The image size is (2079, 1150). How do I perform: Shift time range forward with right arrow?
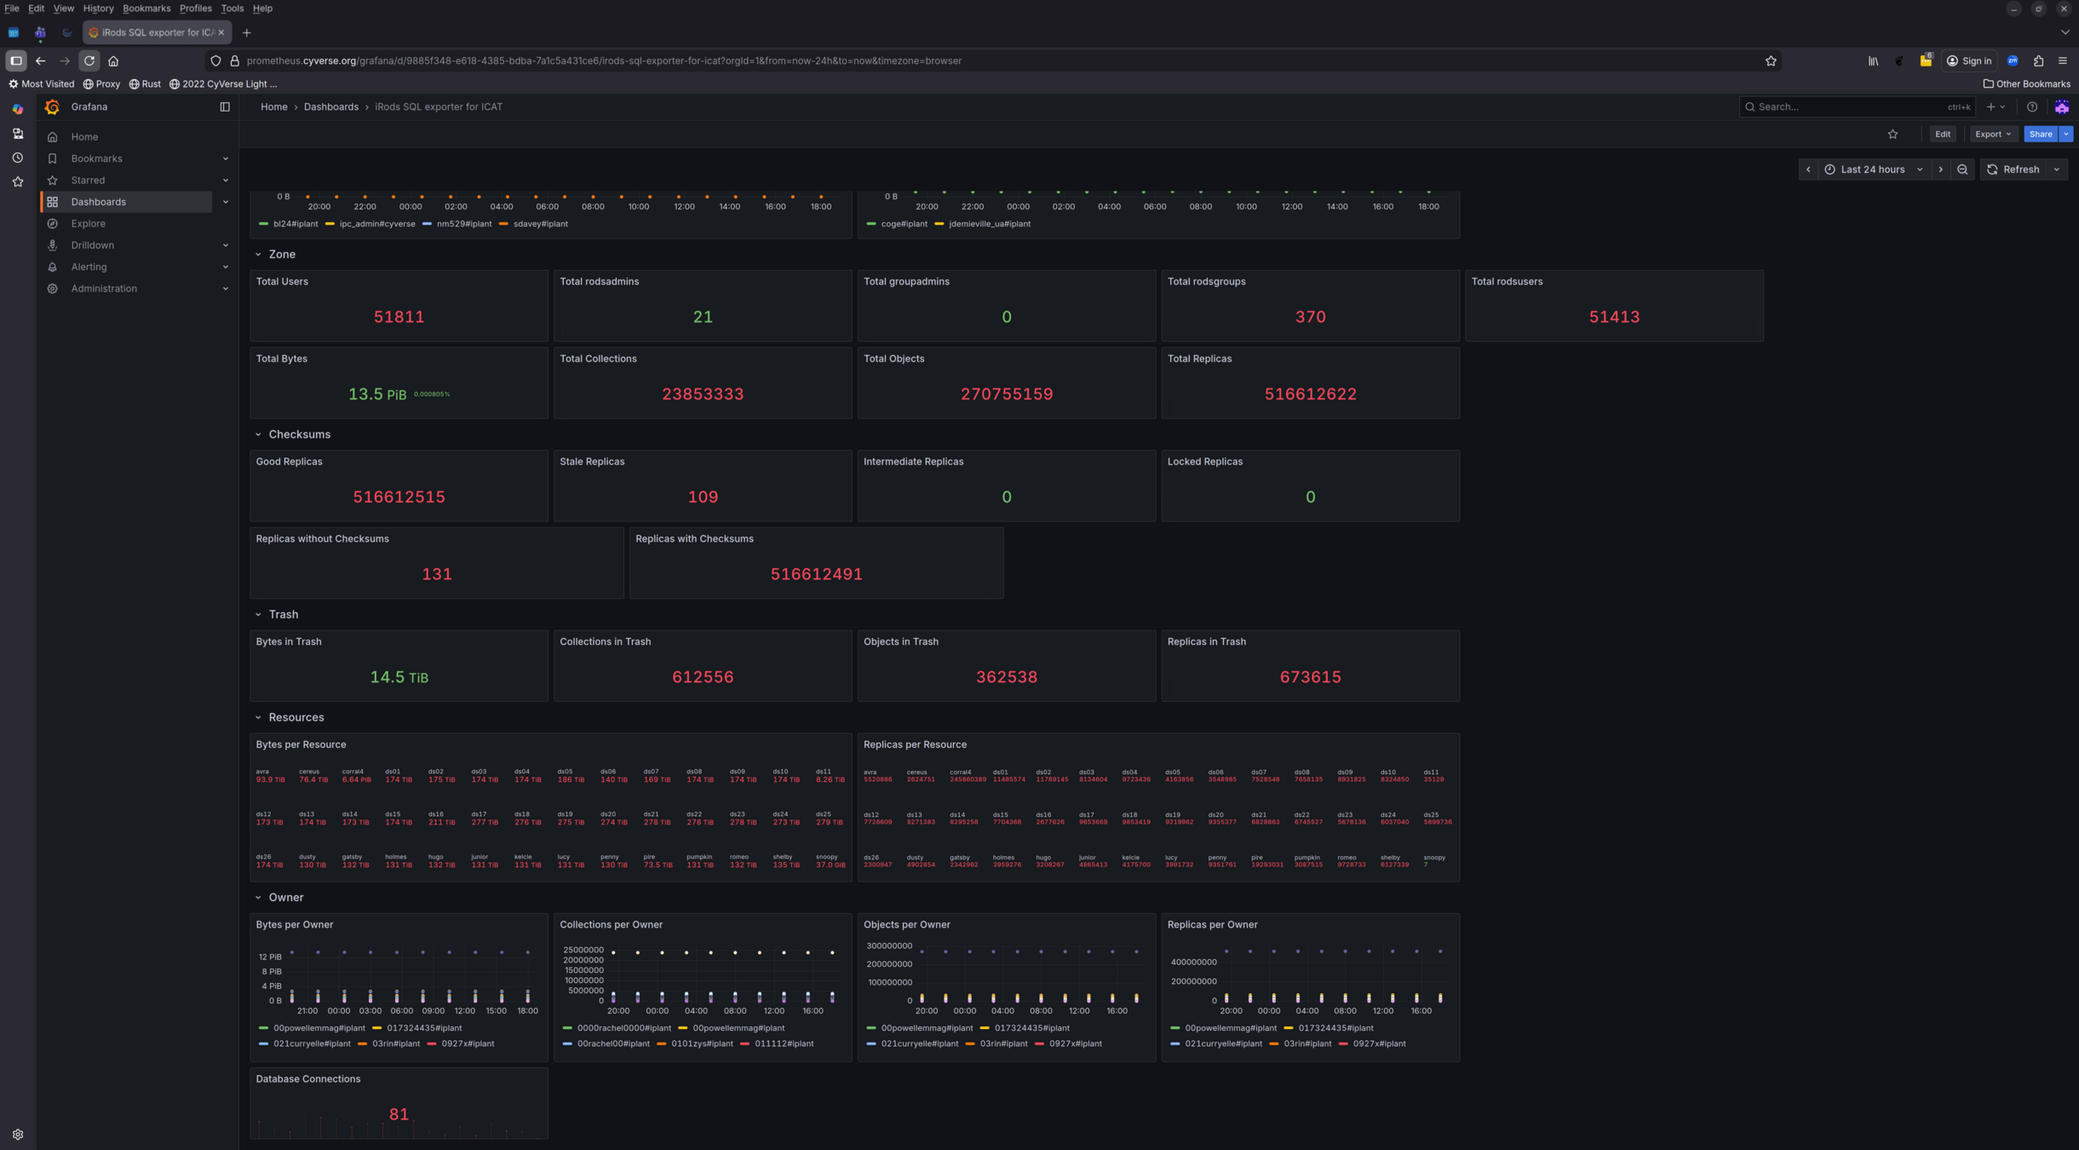(x=1941, y=170)
